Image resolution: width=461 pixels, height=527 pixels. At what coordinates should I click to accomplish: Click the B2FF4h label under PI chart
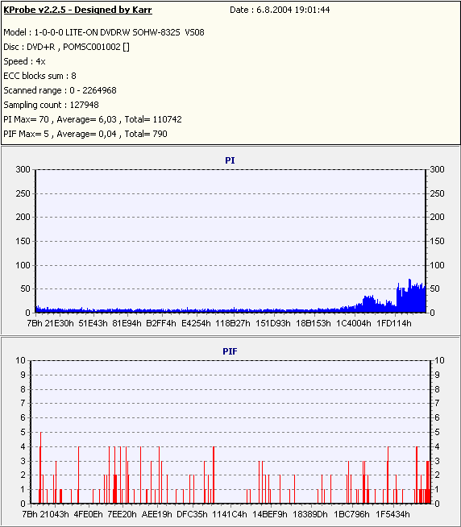tap(161, 323)
